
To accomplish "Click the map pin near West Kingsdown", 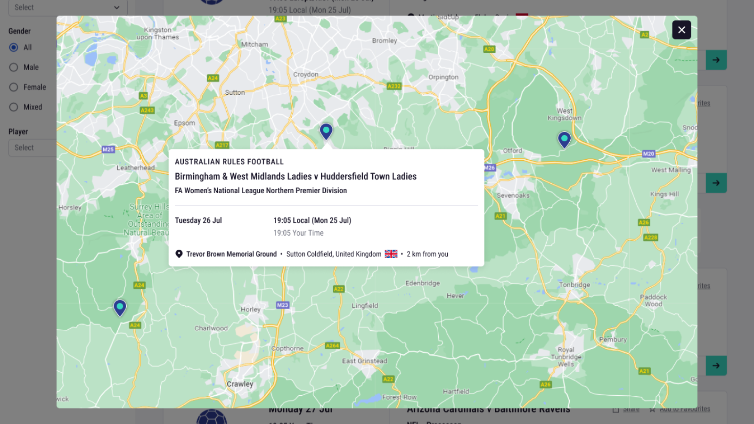I will coord(564,139).
